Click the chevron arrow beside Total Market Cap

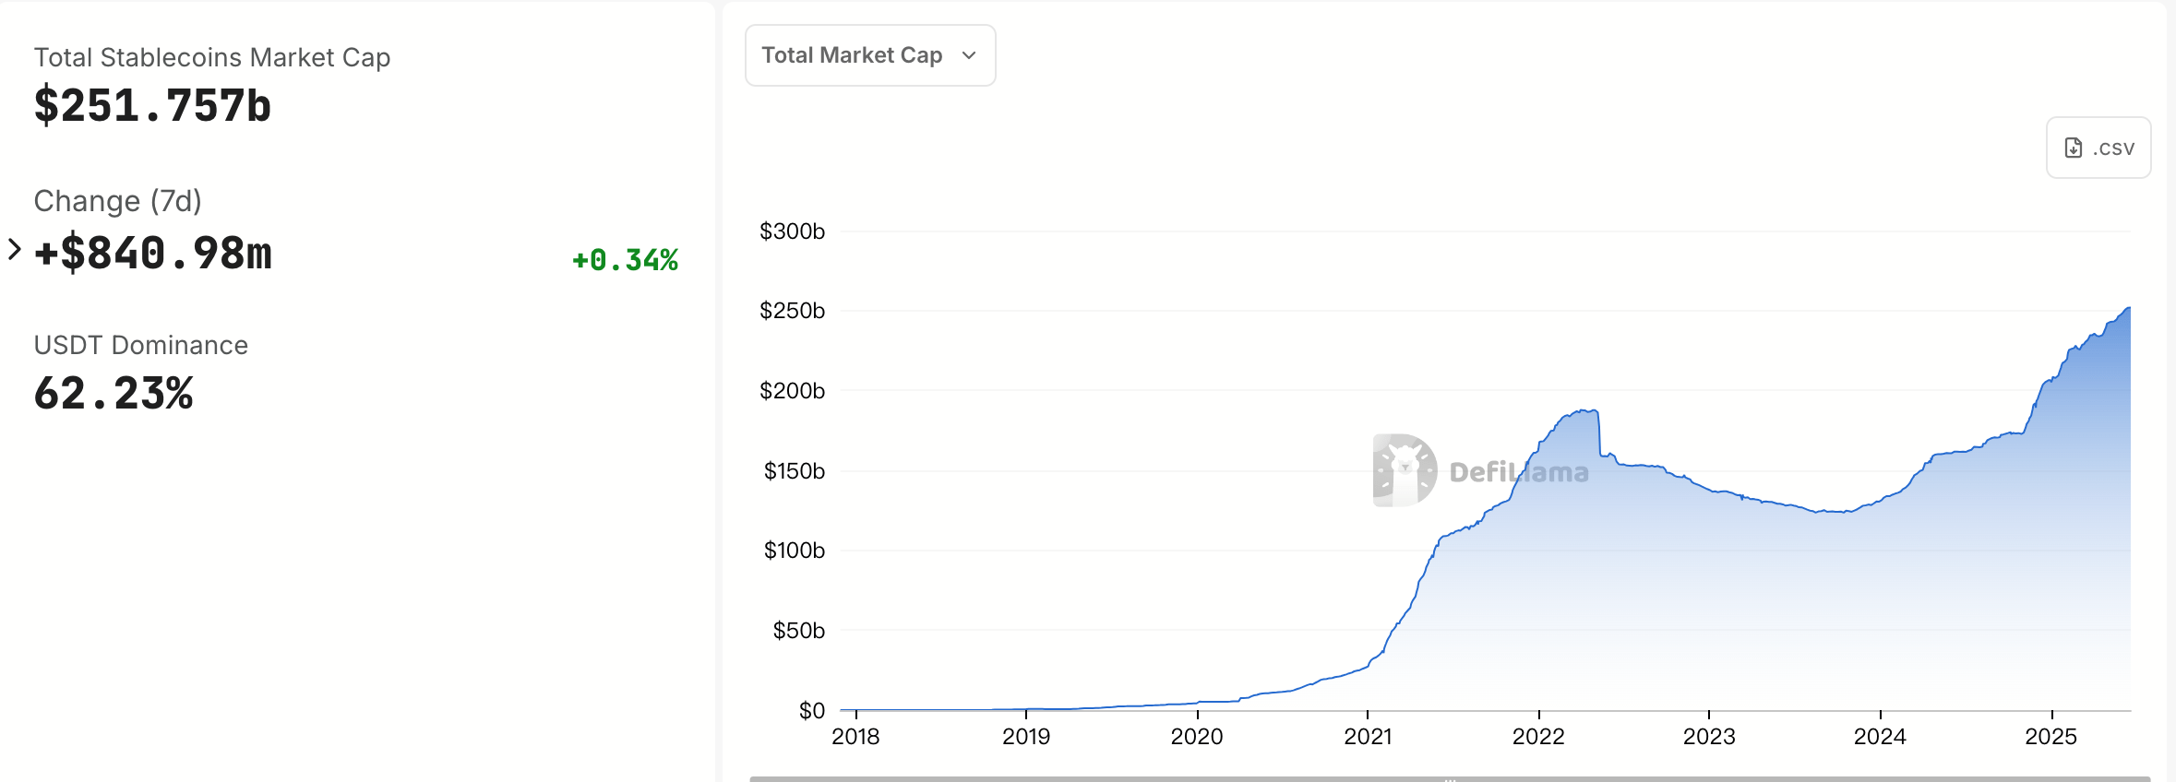click(969, 55)
